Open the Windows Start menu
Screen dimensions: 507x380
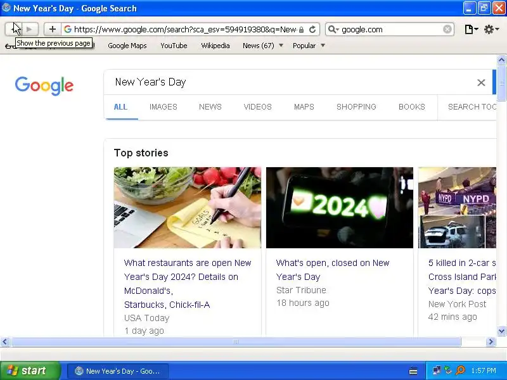click(30, 370)
